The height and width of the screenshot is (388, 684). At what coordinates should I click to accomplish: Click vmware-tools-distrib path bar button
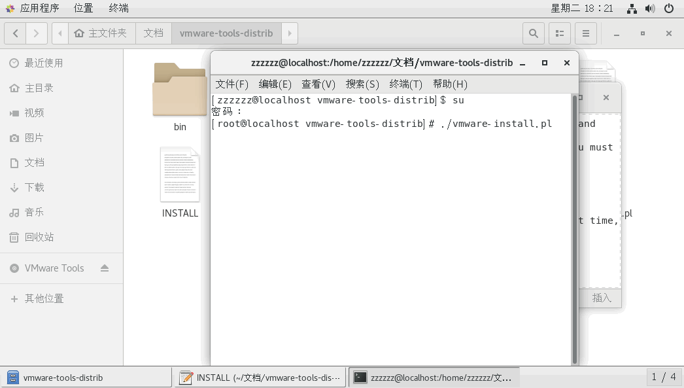click(226, 33)
